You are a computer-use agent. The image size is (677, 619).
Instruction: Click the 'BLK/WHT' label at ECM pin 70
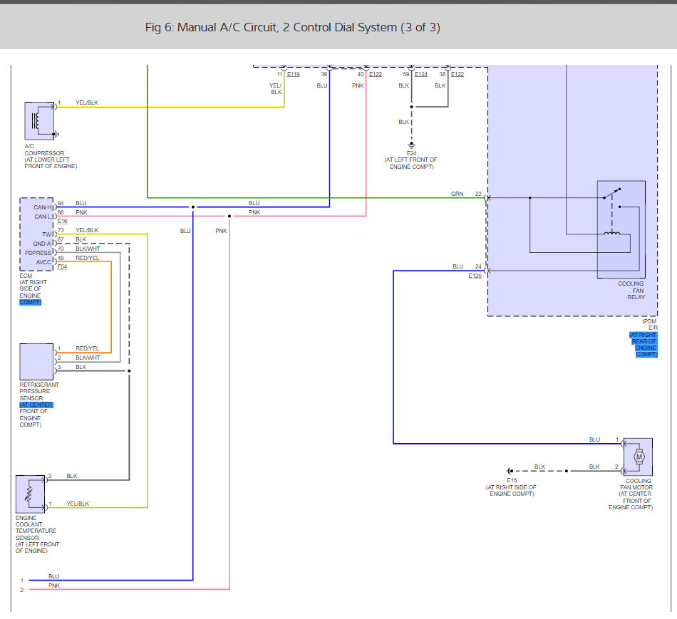88,249
